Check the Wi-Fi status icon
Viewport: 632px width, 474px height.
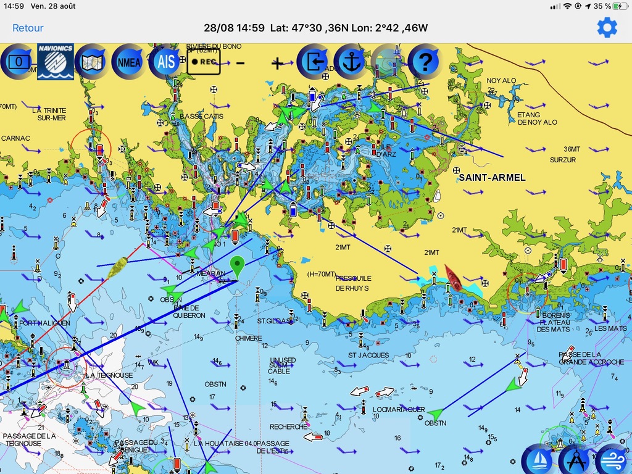point(568,6)
